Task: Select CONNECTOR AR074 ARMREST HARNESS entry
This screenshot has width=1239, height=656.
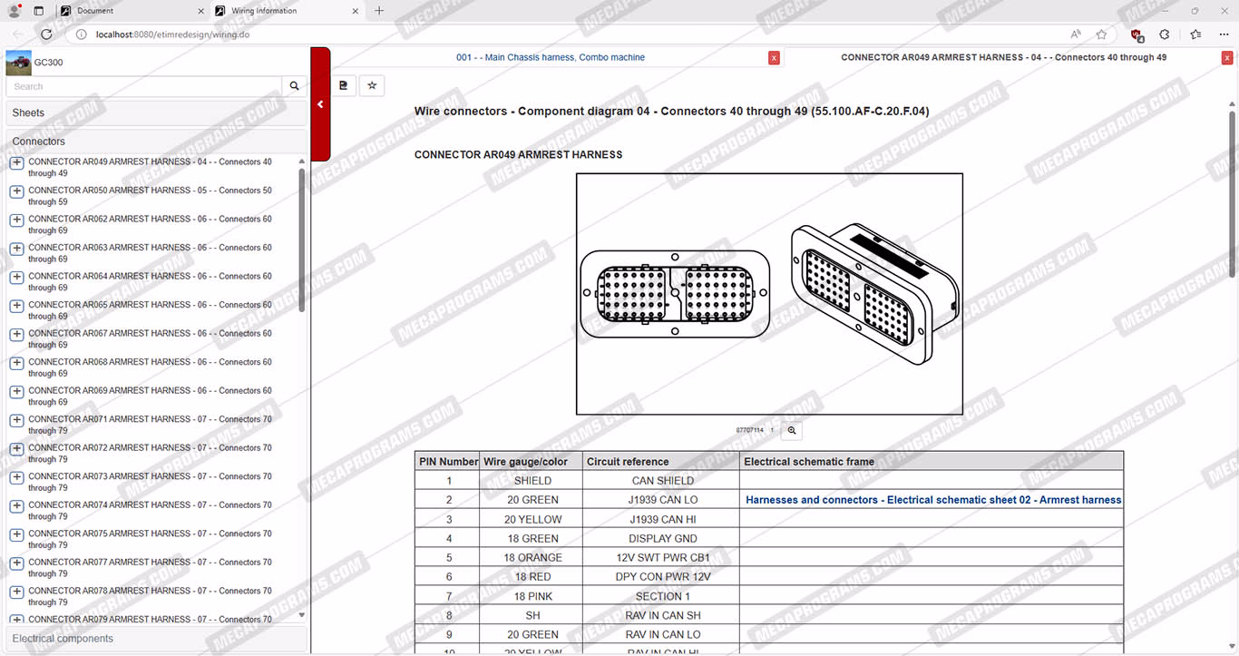Action: (150, 511)
